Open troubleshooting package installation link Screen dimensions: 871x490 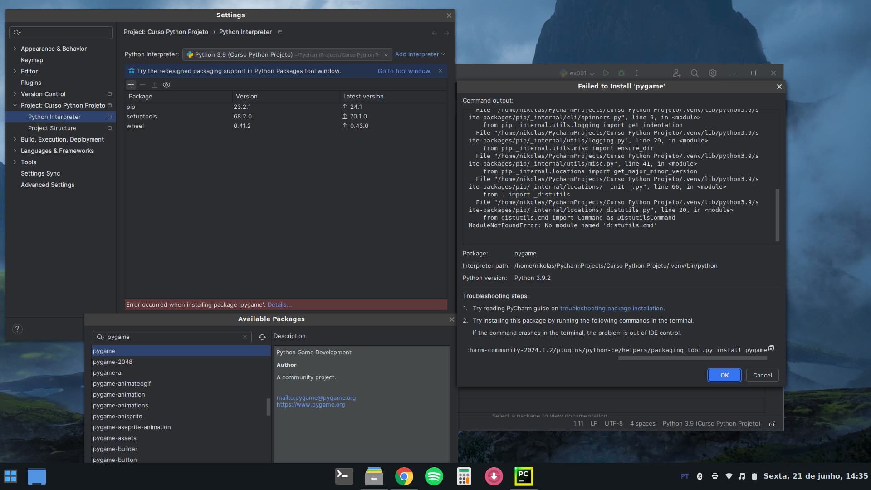tap(611, 308)
